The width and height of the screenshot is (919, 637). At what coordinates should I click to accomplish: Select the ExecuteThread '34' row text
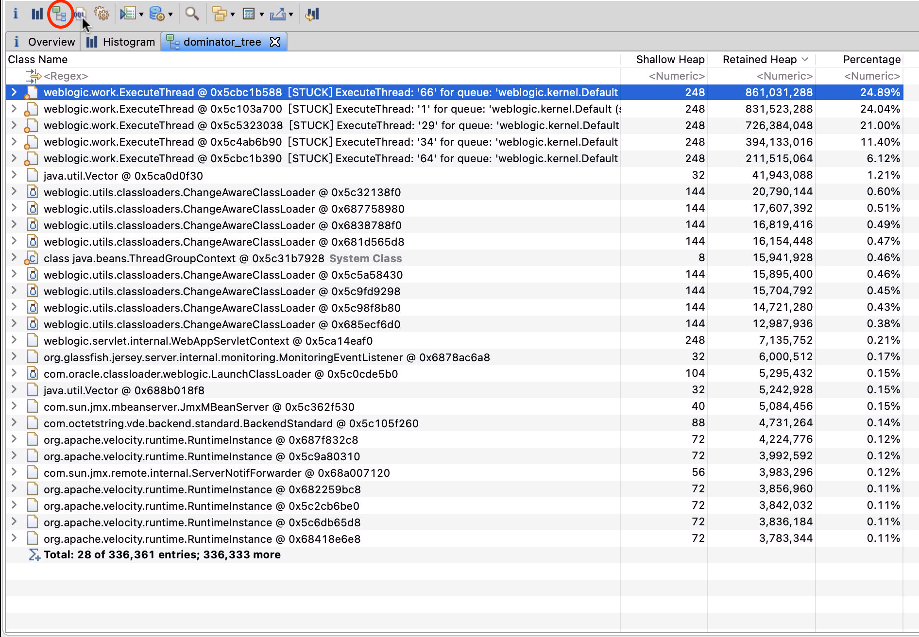tap(331, 142)
